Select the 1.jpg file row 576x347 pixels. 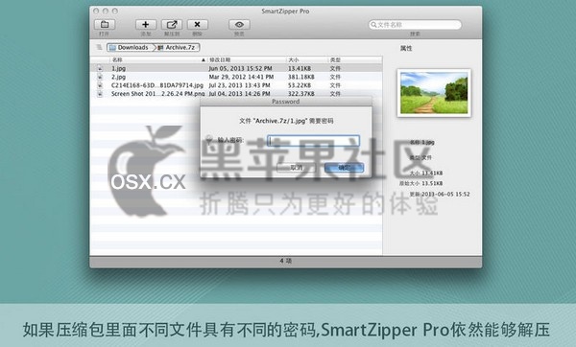click(236, 68)
